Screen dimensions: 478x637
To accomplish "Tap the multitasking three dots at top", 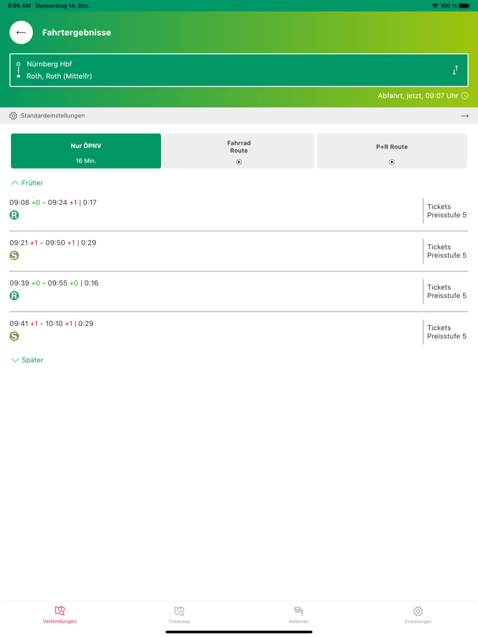I will pos(239,5).
